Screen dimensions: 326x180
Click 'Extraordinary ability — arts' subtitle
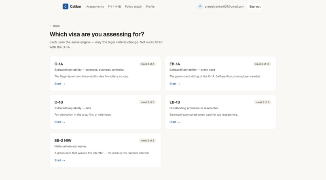[72, 108]
